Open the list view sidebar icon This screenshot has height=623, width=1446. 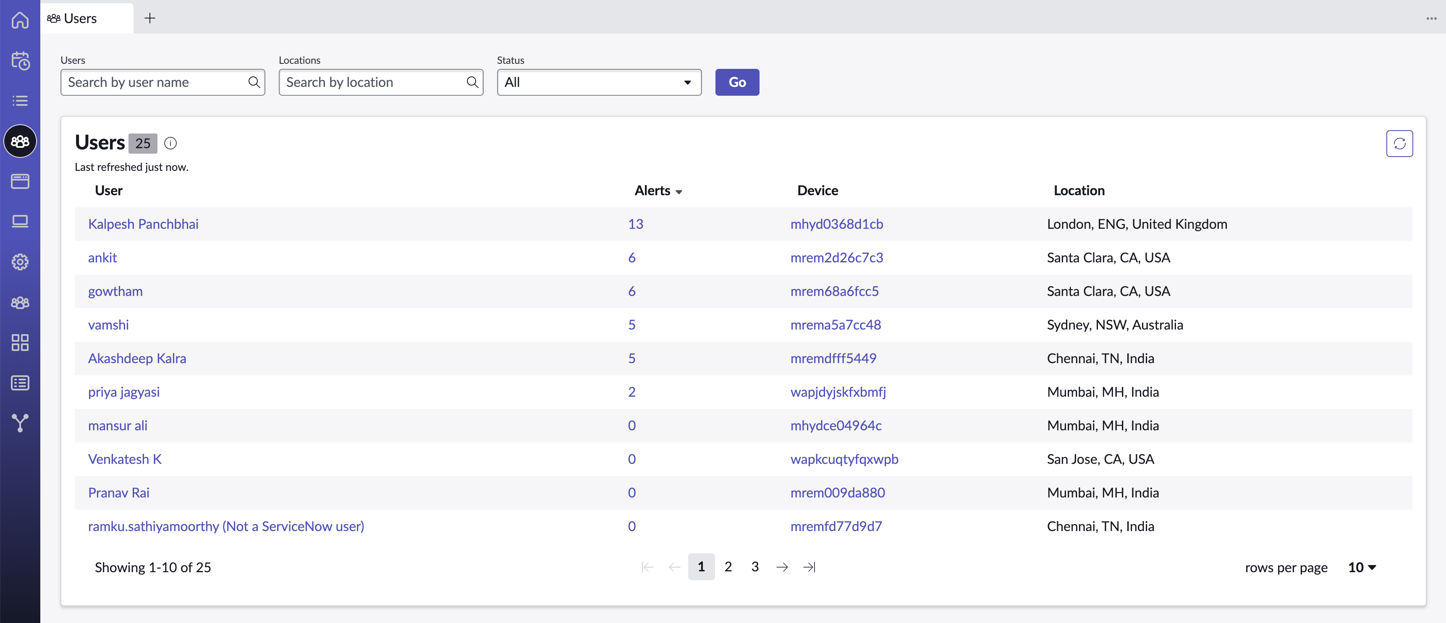[20, 100]
